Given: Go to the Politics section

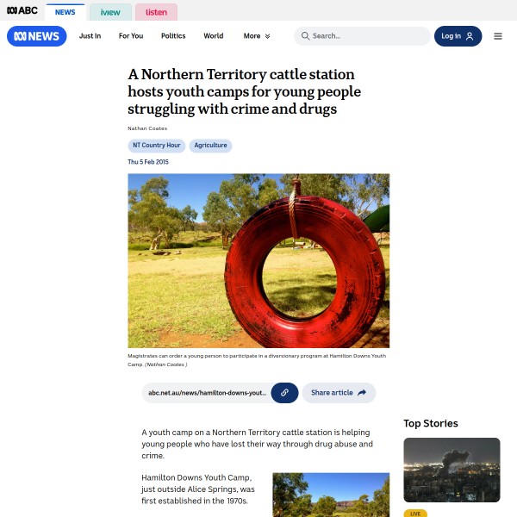Looking at the screenshot, I should pyautogui.click(x=173, y=36).
